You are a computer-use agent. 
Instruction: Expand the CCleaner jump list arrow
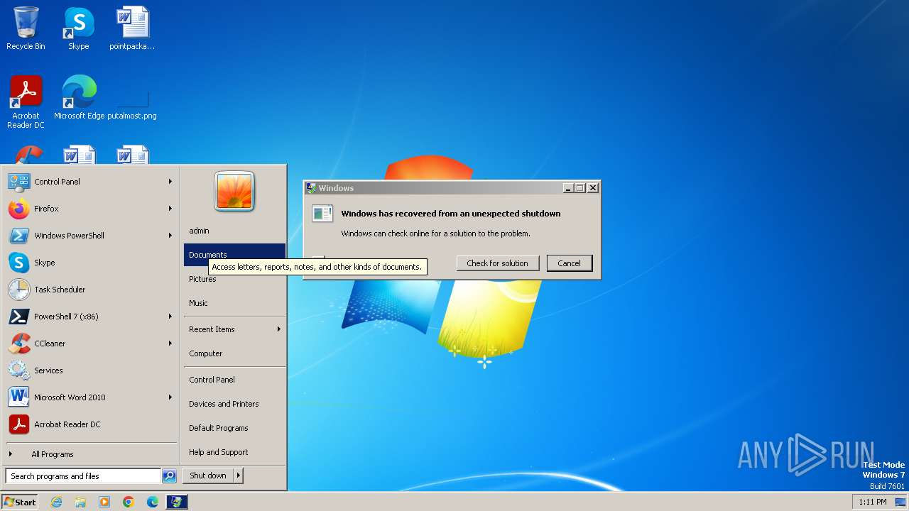pos(170,344)
